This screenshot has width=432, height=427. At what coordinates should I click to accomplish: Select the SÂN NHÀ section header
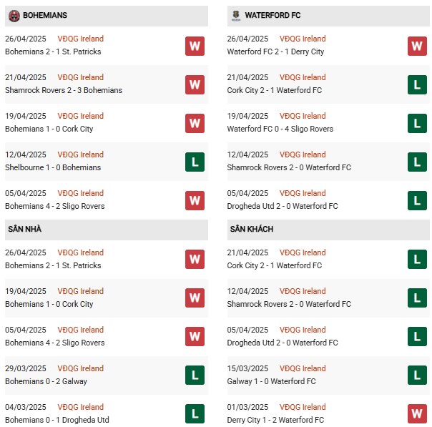click(107, 230)
